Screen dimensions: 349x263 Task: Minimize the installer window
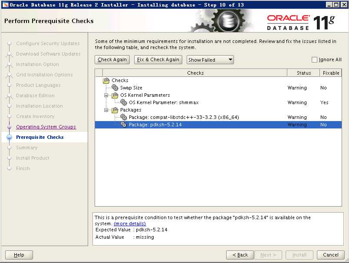coord(329,5)
